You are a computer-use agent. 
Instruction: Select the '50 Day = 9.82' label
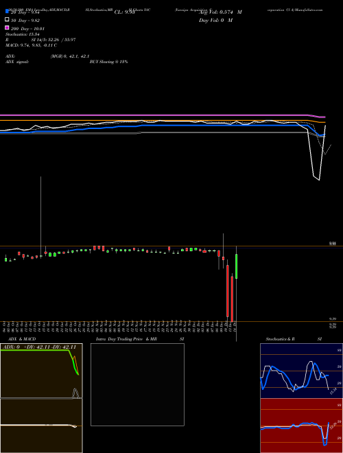[x=25, y=21]
